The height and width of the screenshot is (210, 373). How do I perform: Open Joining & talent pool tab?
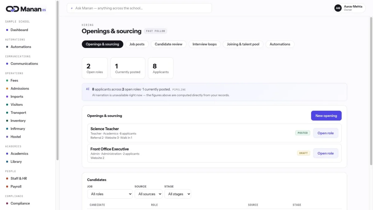click(x=243, y=44)
